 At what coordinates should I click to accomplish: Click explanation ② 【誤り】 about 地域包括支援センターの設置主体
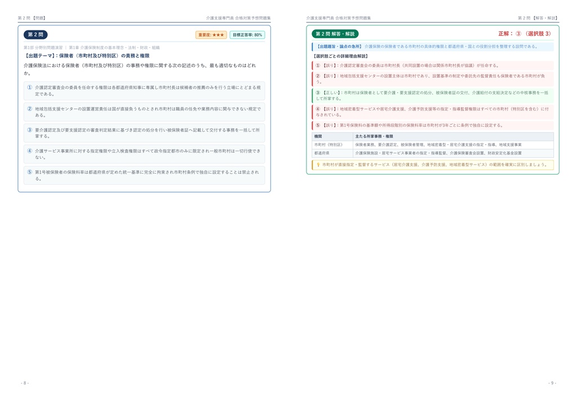point(433,79)
